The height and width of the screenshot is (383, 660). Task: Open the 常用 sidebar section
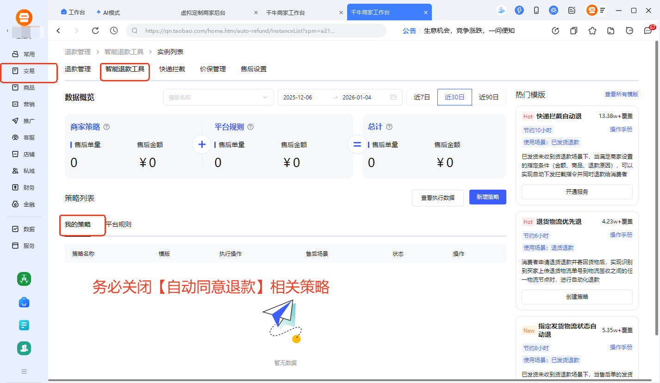click(x=24, y=54)
